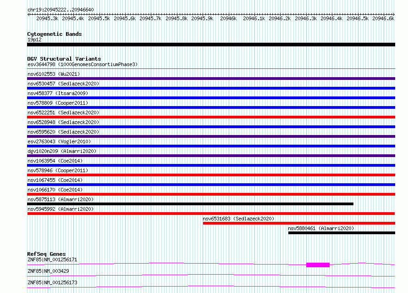Open variant nsv6528948 (Sedlazeck2020)
The width and height of the screenshot is (408, 293).
(x=63, y=122)
